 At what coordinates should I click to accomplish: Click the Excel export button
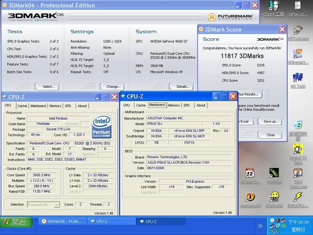pos(246,121)
